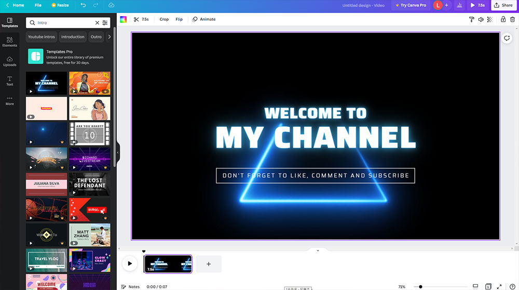Select the orange Welcome channel template
This screenshot has width=519, height=290.
(x=90, y=83)
